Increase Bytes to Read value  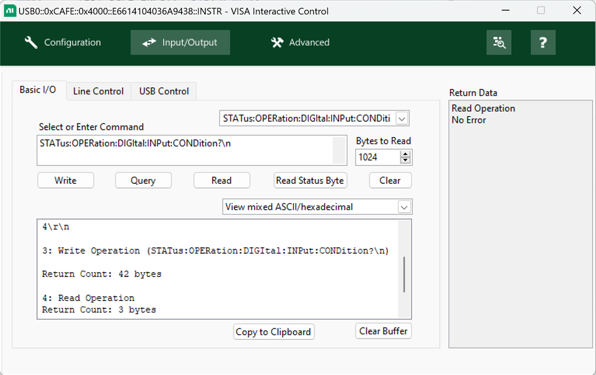click(x=405, y=154)
